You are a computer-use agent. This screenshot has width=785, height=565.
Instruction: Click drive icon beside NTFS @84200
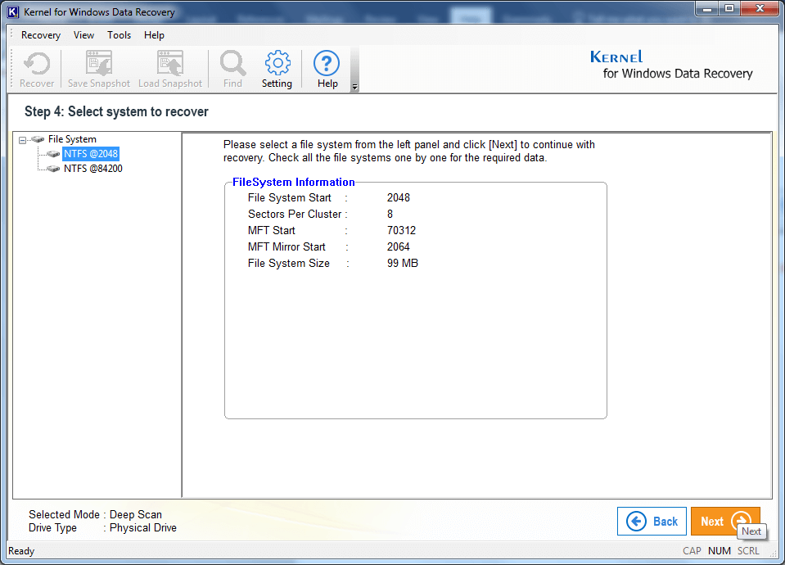(x=53, y=169)
